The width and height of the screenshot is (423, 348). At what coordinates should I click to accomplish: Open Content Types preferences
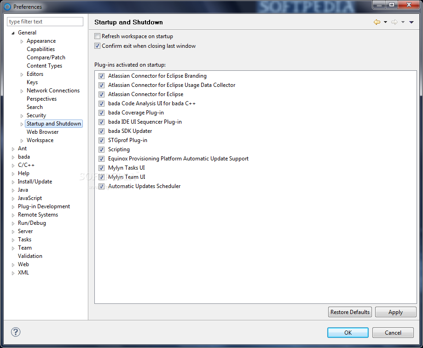(44, 66)
